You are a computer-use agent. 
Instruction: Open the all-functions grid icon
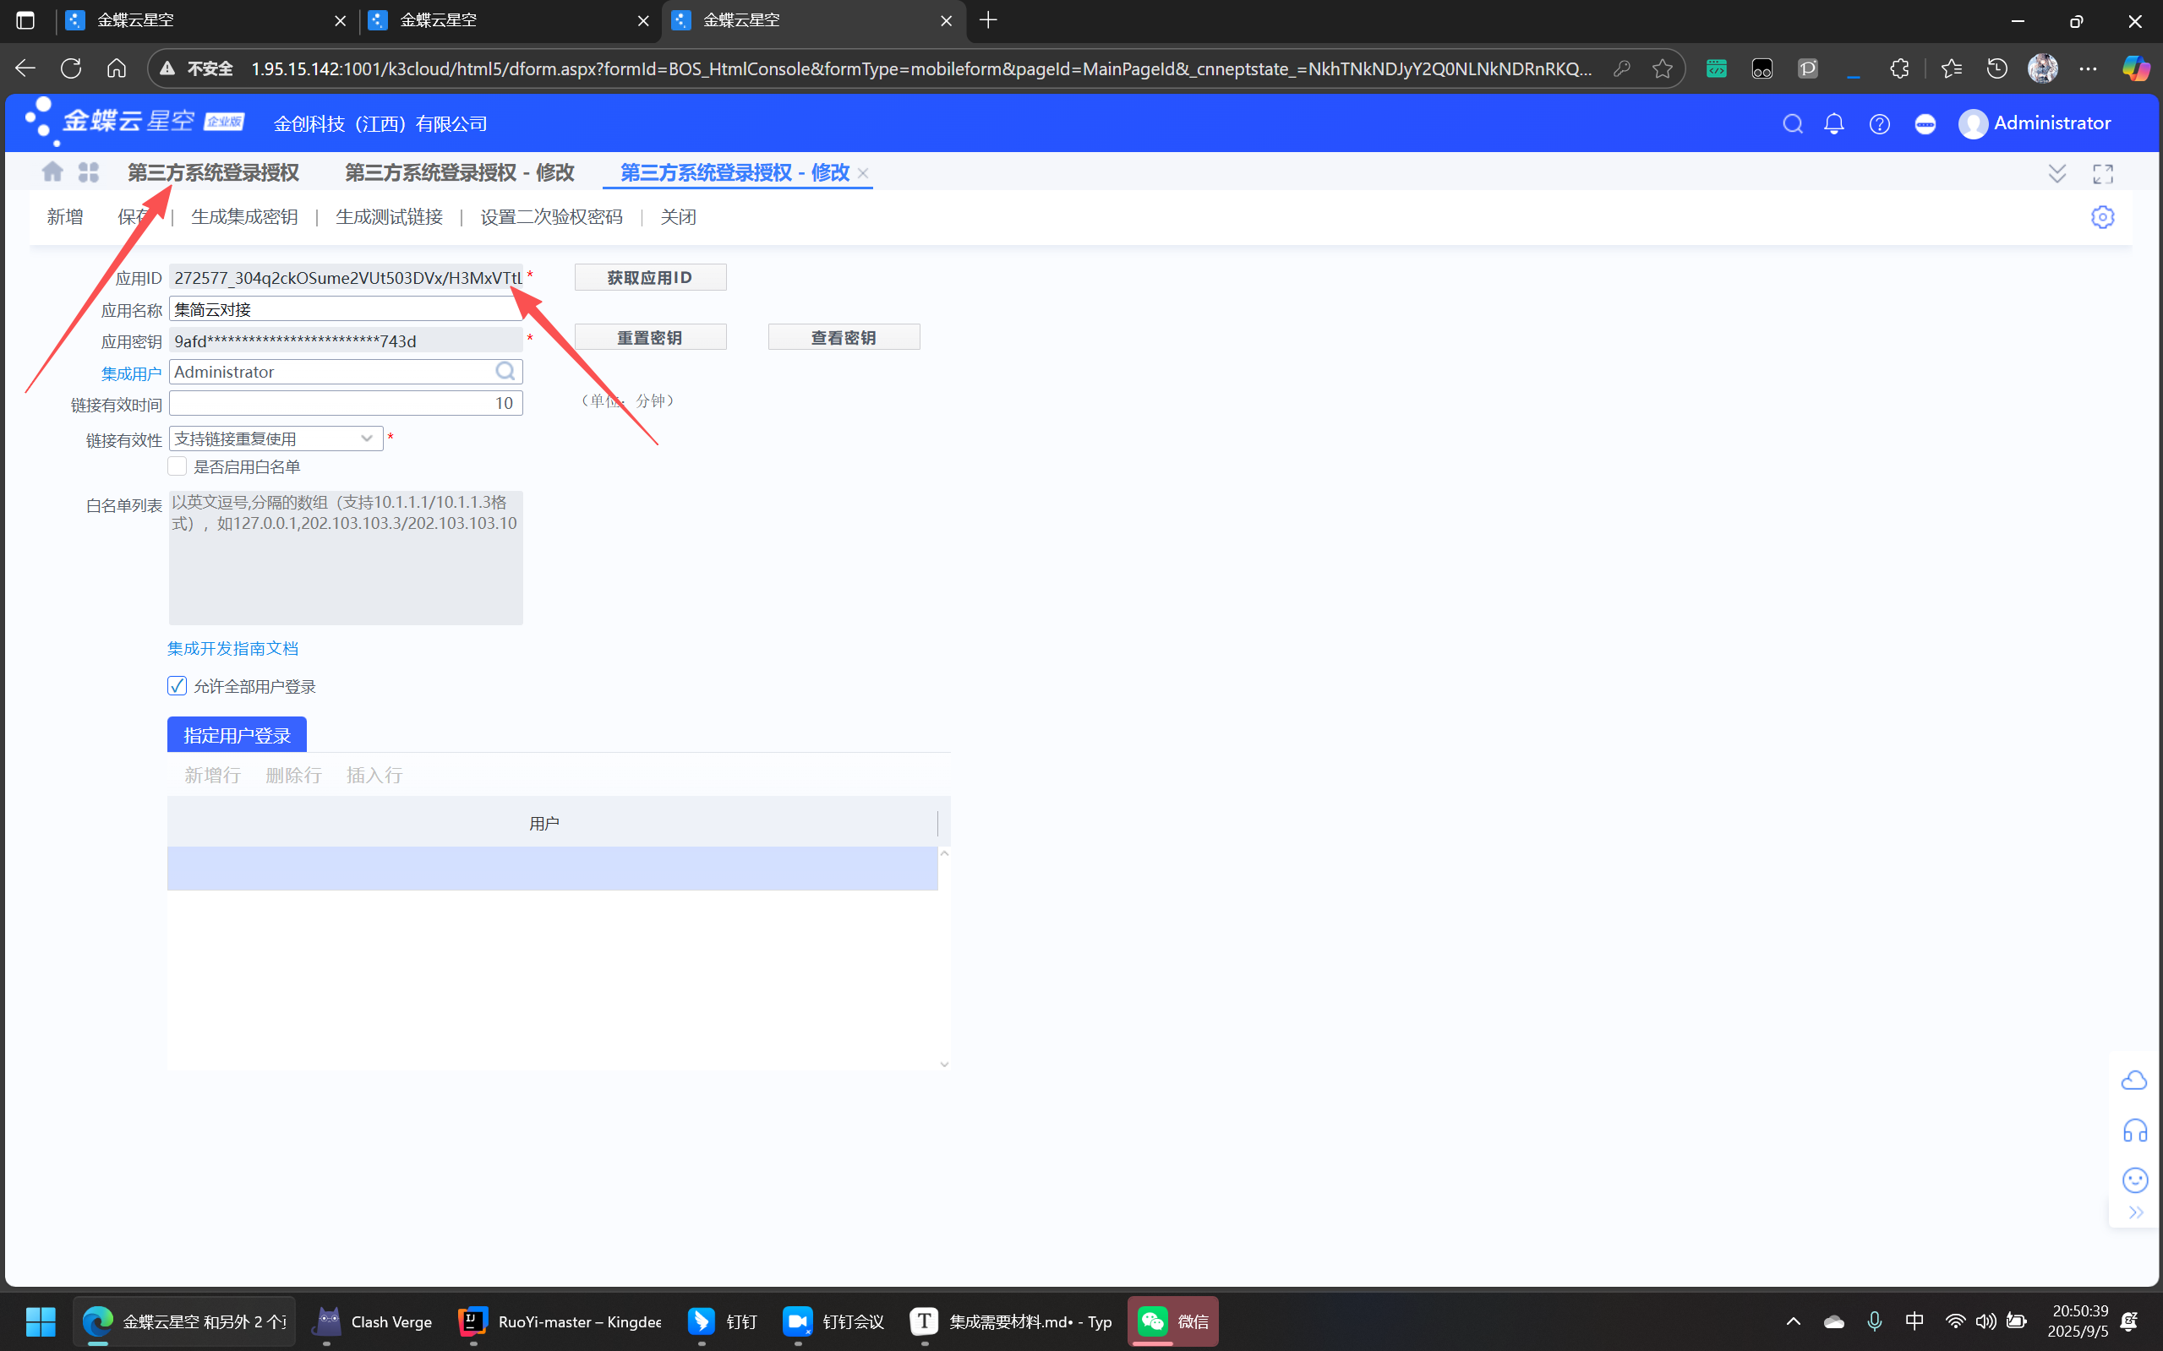point(89,172)
